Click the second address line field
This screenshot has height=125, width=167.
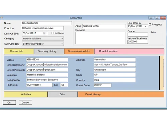(115, 65)
